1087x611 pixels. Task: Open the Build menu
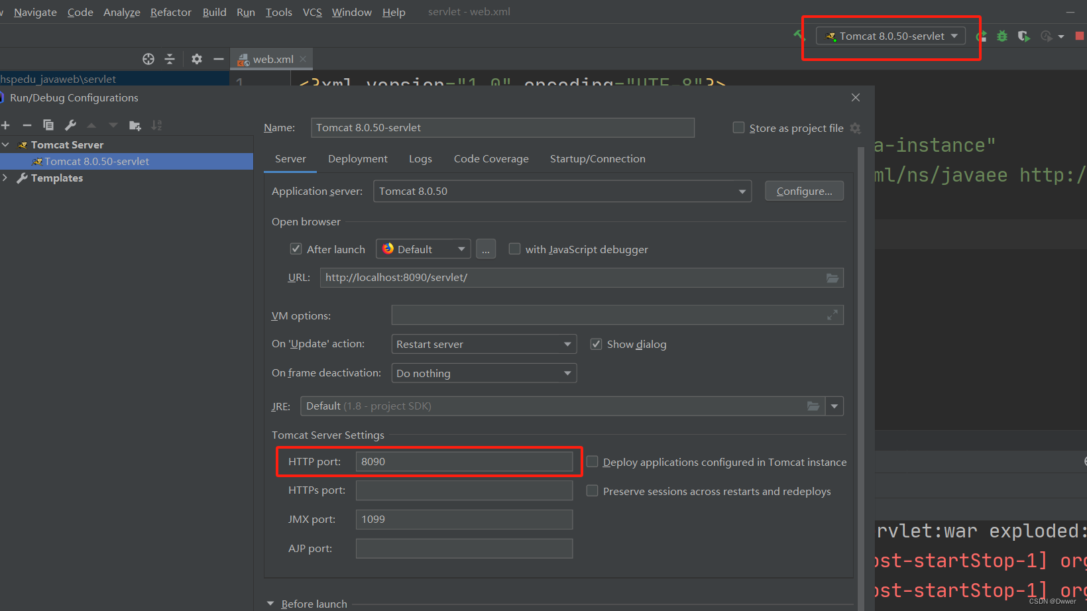pos(214,12)
